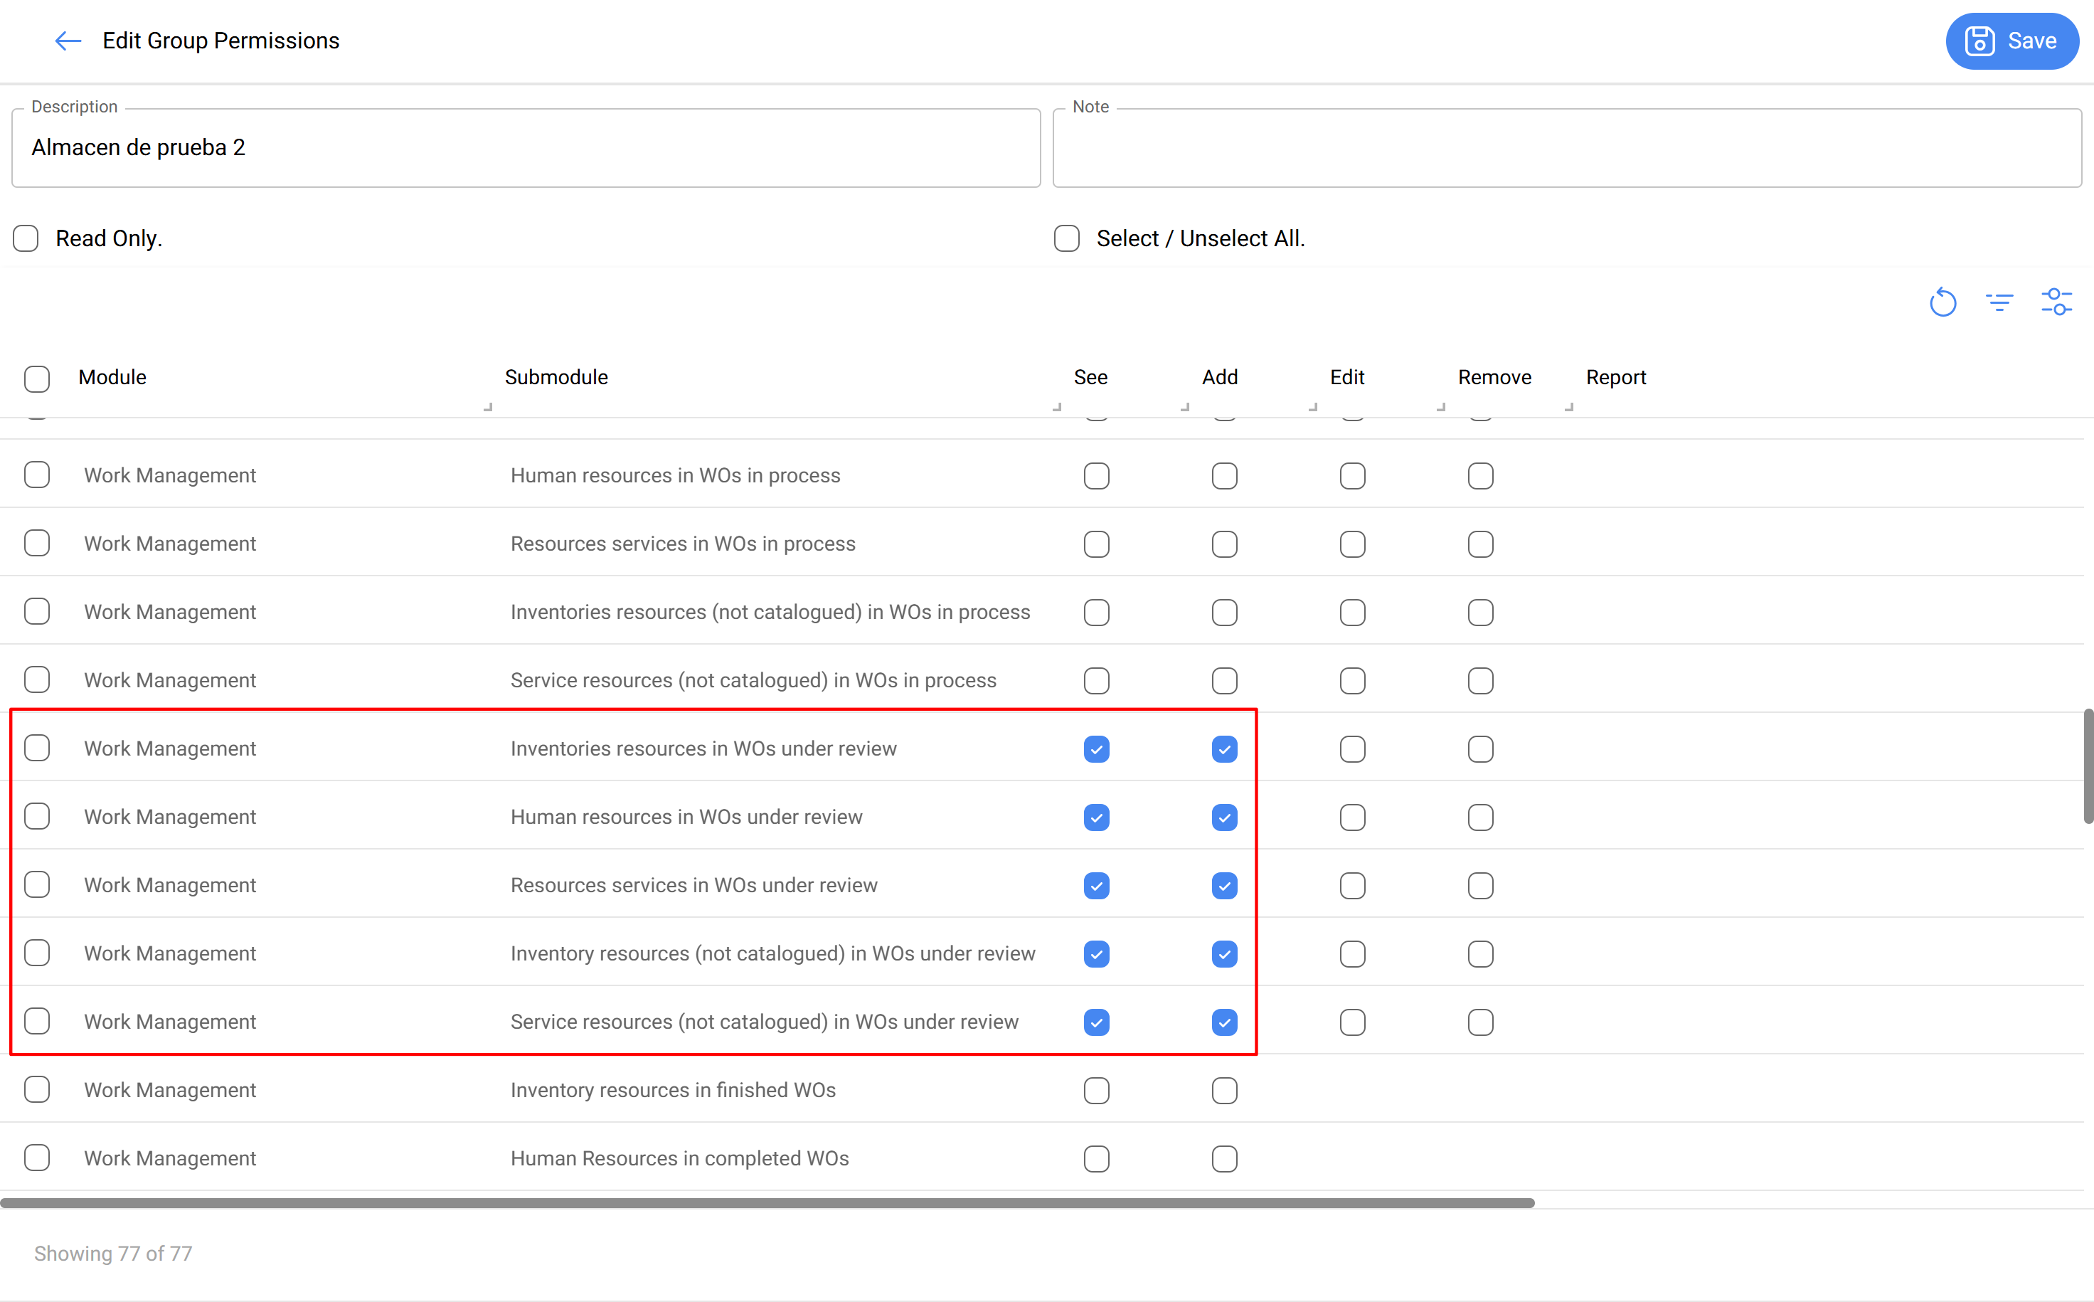The width and height of the screenshot is (2094, 1302).
Task: Click the Remove column header
Action: (x=1494, y=377)
